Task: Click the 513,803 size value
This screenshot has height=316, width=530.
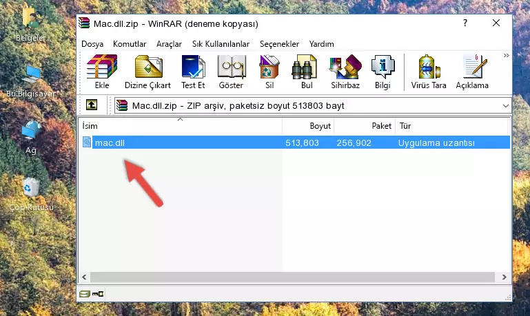Action: click(302, 143)
